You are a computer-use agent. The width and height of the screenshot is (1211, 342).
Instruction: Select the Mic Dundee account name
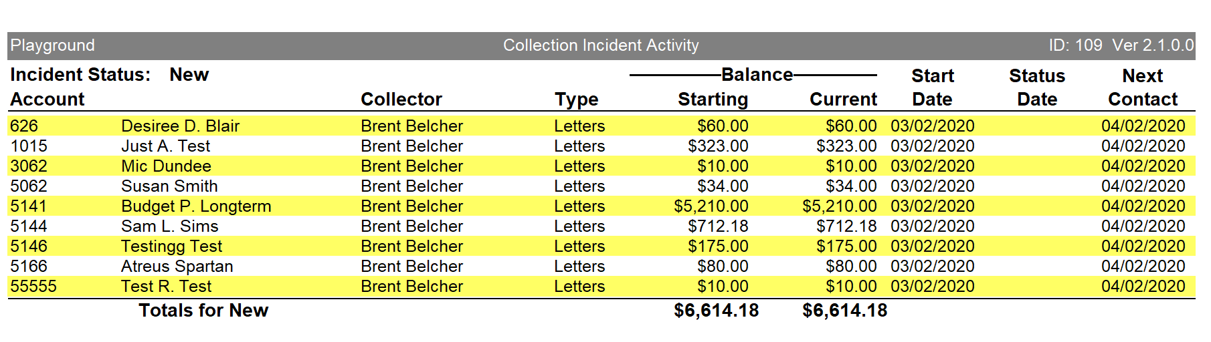pos(166,166)
